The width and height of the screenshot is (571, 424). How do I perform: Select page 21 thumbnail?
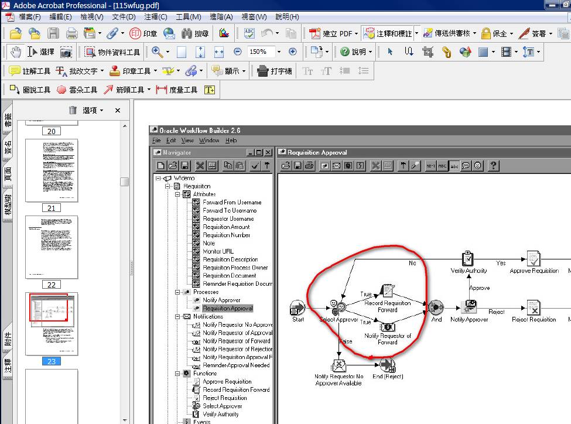[52, 170]
